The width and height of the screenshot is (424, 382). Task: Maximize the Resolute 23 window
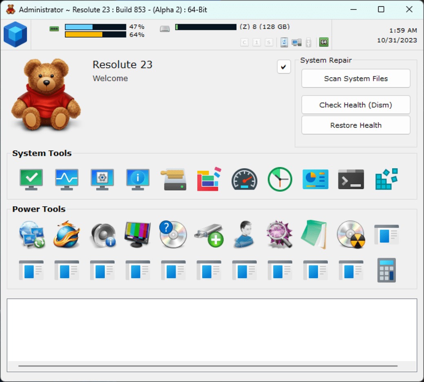coord(381,9)
